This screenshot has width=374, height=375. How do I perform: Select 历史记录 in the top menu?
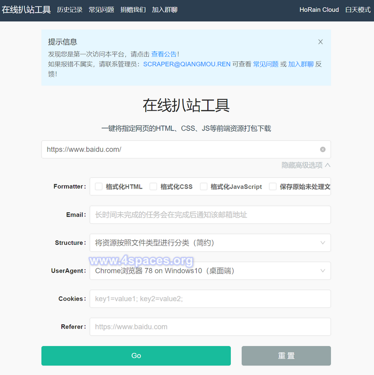click(70, 9)
